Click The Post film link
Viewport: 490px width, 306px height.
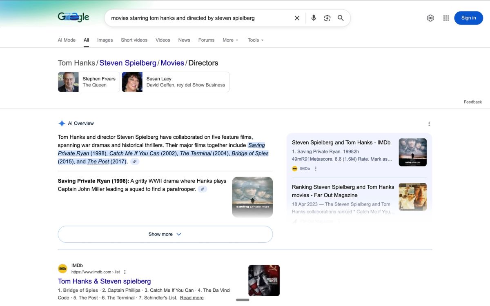coord(98,162)
